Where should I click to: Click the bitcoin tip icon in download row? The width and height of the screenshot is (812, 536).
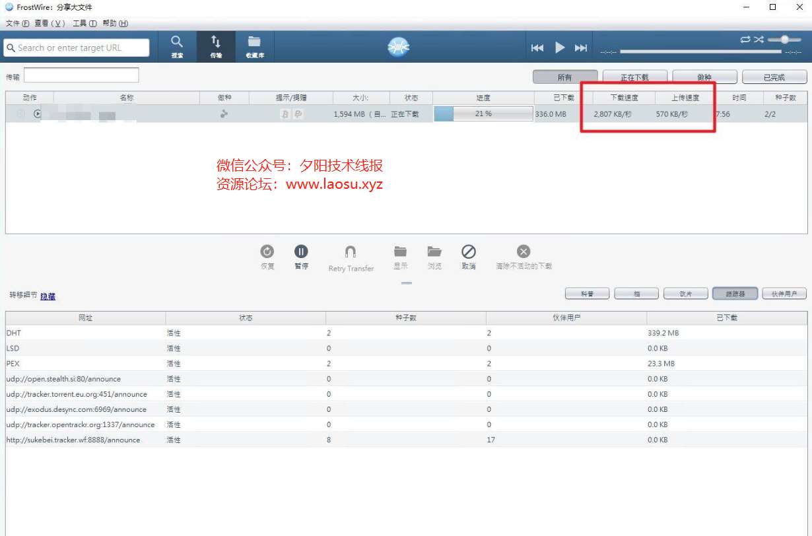point(285,114)
